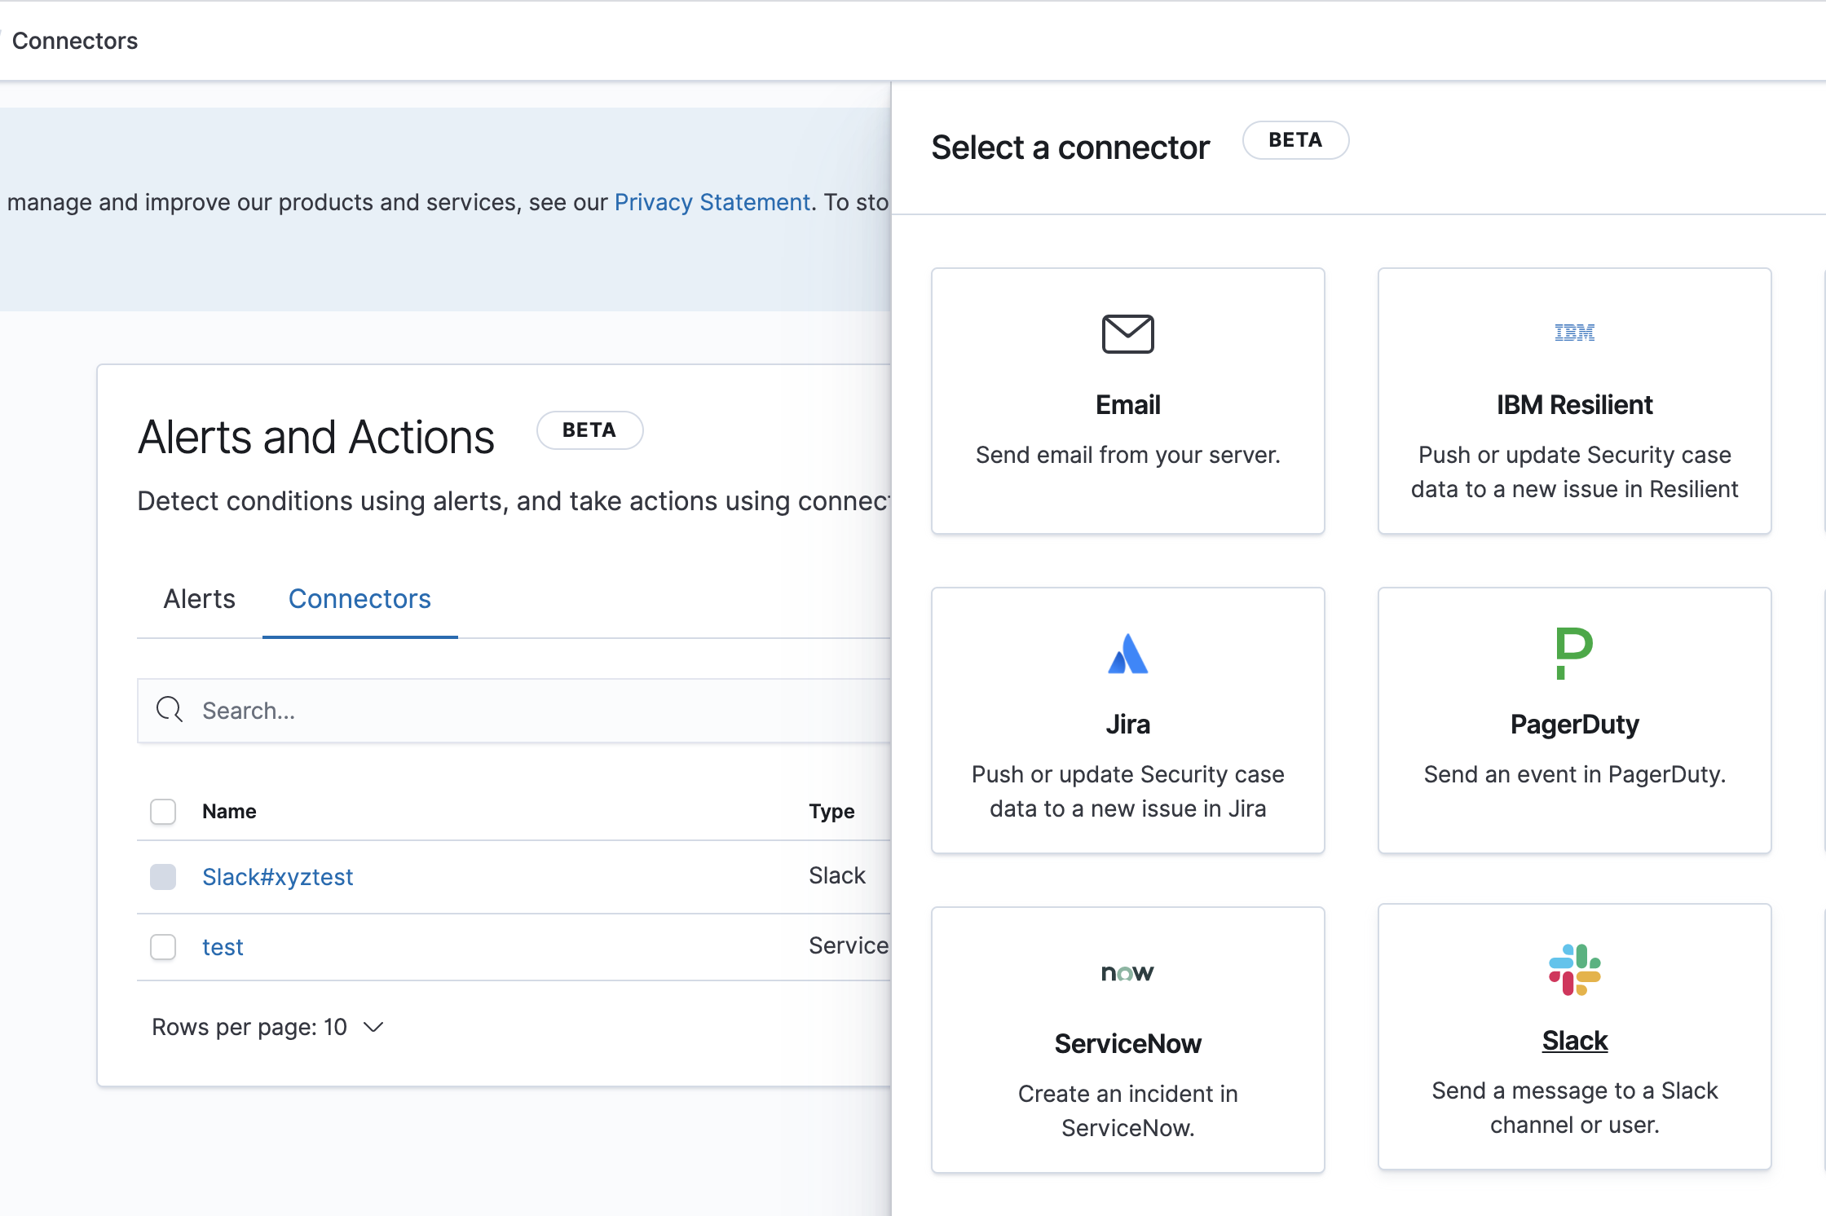This screenshot has height=1216, width=1826.
Task: Pick the Slack connector title
Action: click(1574, 1040)
